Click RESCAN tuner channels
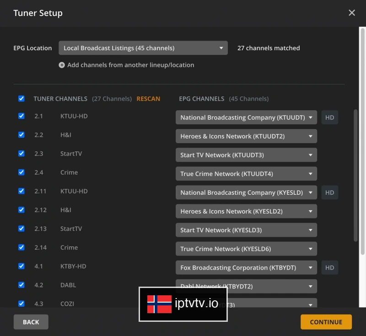 [148, 99]
